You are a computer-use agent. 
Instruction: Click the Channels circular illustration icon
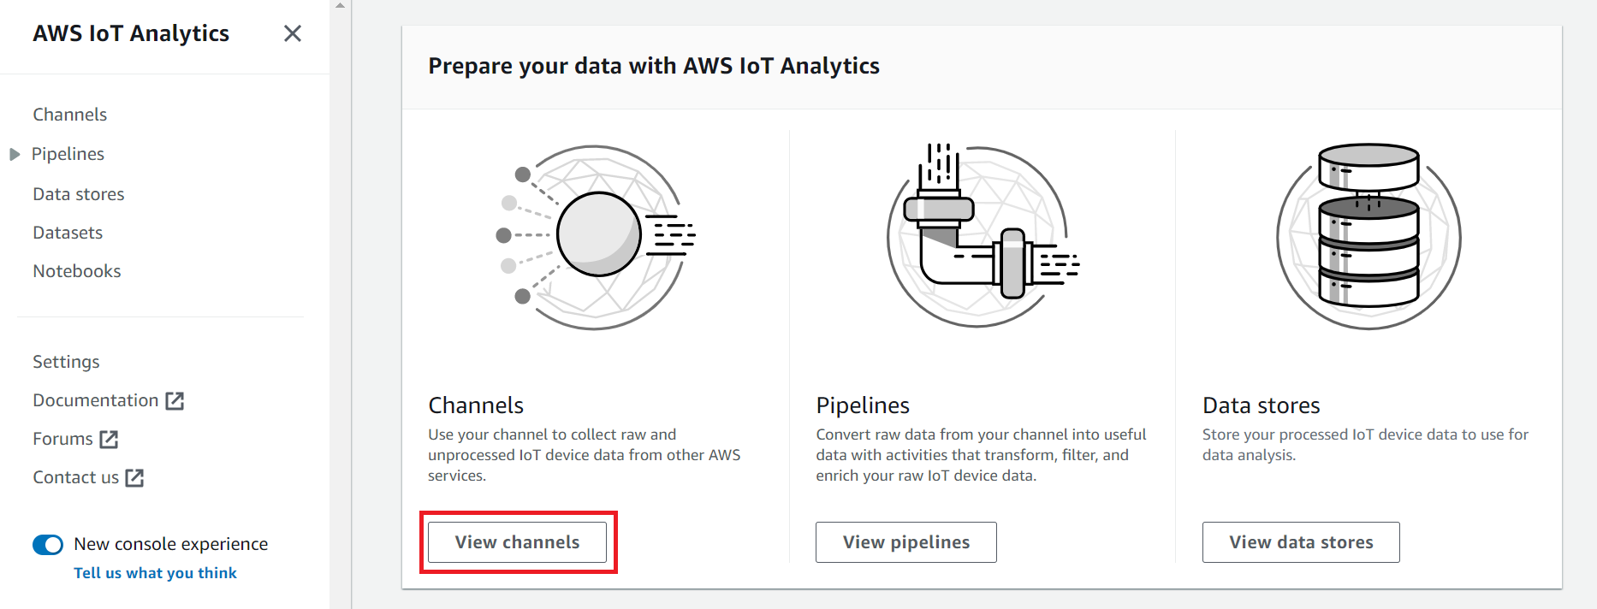point(597,237)
